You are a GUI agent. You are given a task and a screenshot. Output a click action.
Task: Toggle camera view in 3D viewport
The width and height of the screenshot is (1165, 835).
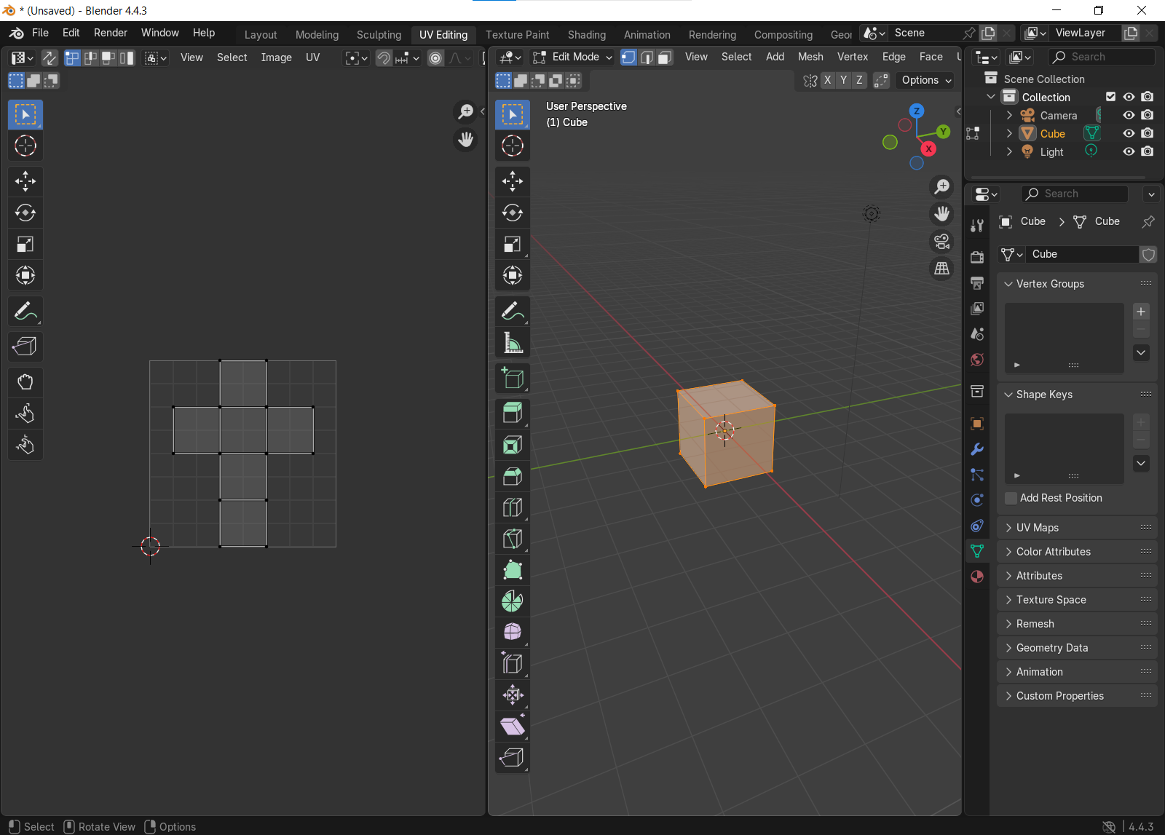click(941, 242)
